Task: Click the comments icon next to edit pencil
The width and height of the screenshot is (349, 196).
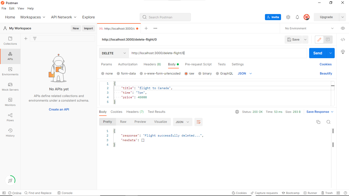Action: [328, 40]
